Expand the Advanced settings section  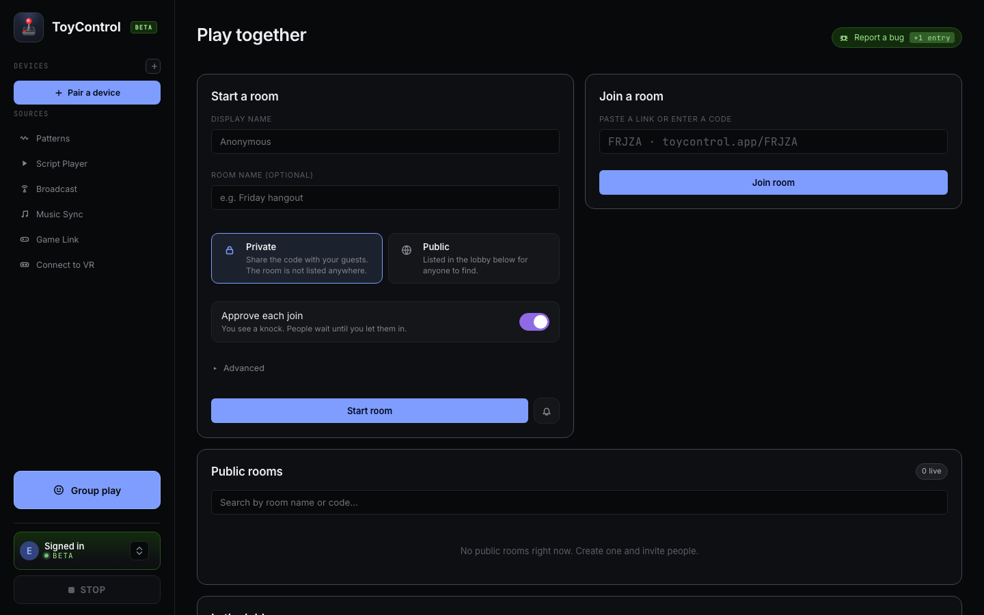click(238, 368)
